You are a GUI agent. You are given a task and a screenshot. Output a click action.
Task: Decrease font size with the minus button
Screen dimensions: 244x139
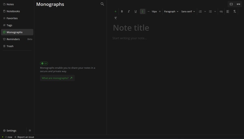coord(149,11)
